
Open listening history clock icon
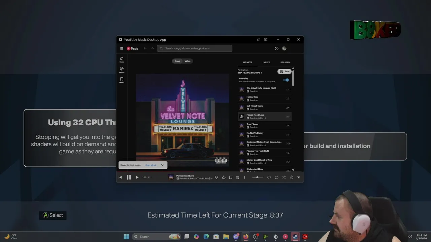point(276,48)
